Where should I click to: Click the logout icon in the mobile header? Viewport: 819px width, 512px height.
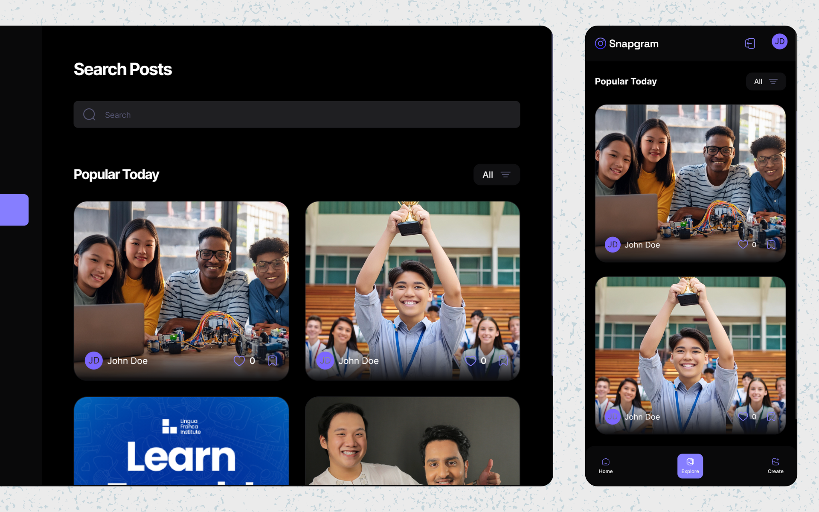pyautogui.click(x=750, y=44)
